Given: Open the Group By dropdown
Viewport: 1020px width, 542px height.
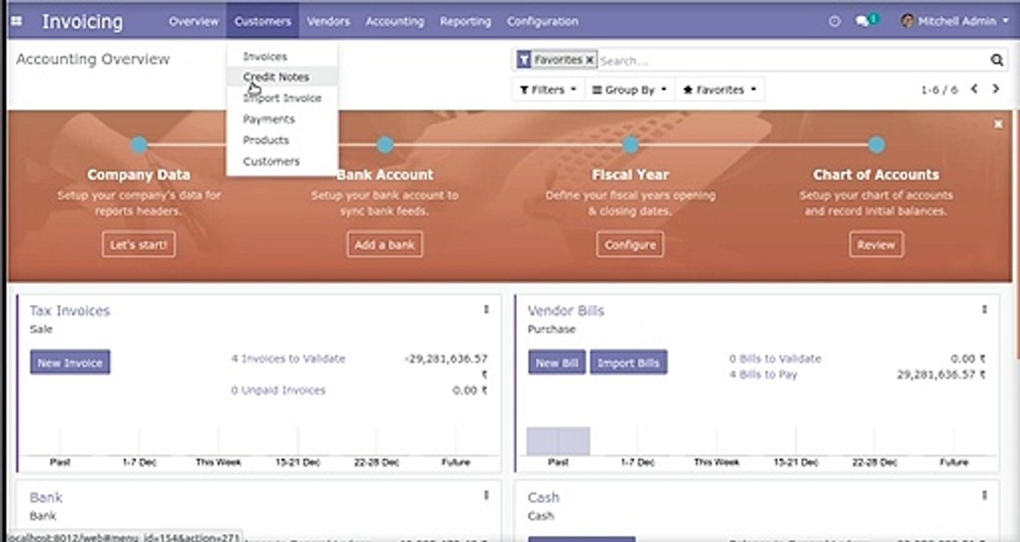Looking at the screenshot, I should [629, 90].
